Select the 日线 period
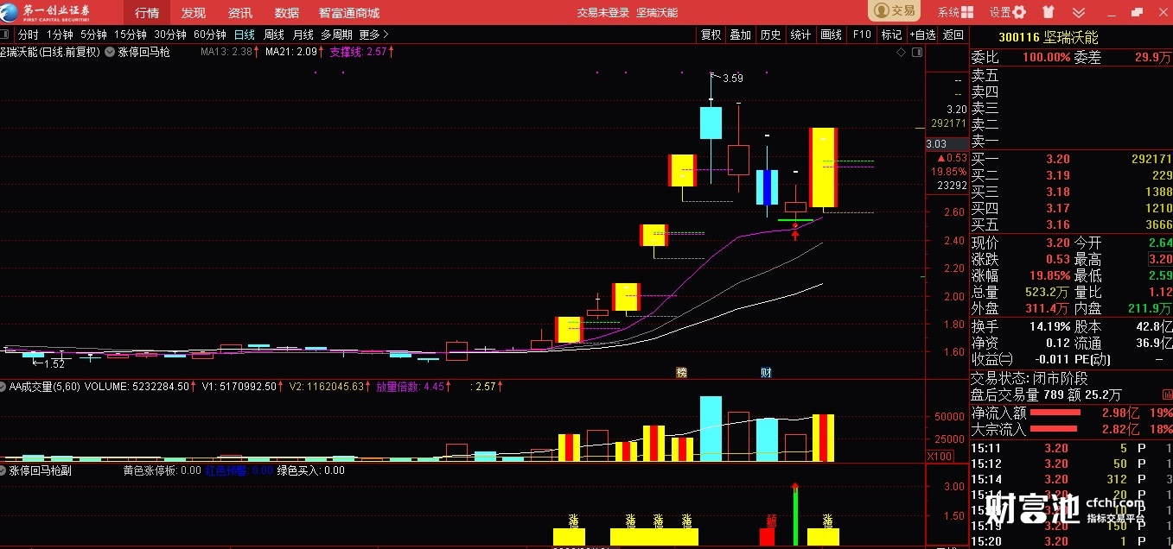Image resolution: width=1173 pixels, height=549 pixels. 245,35
